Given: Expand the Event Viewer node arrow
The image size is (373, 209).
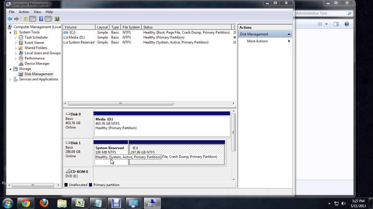Looking at the screenshot, I should (x=16, y=43).
